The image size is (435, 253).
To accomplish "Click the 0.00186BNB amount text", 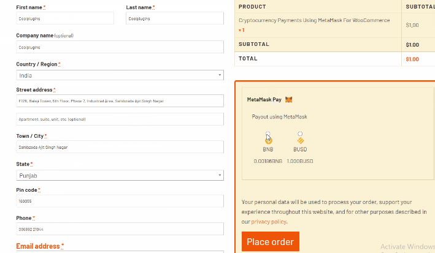I will coord(268,161).
